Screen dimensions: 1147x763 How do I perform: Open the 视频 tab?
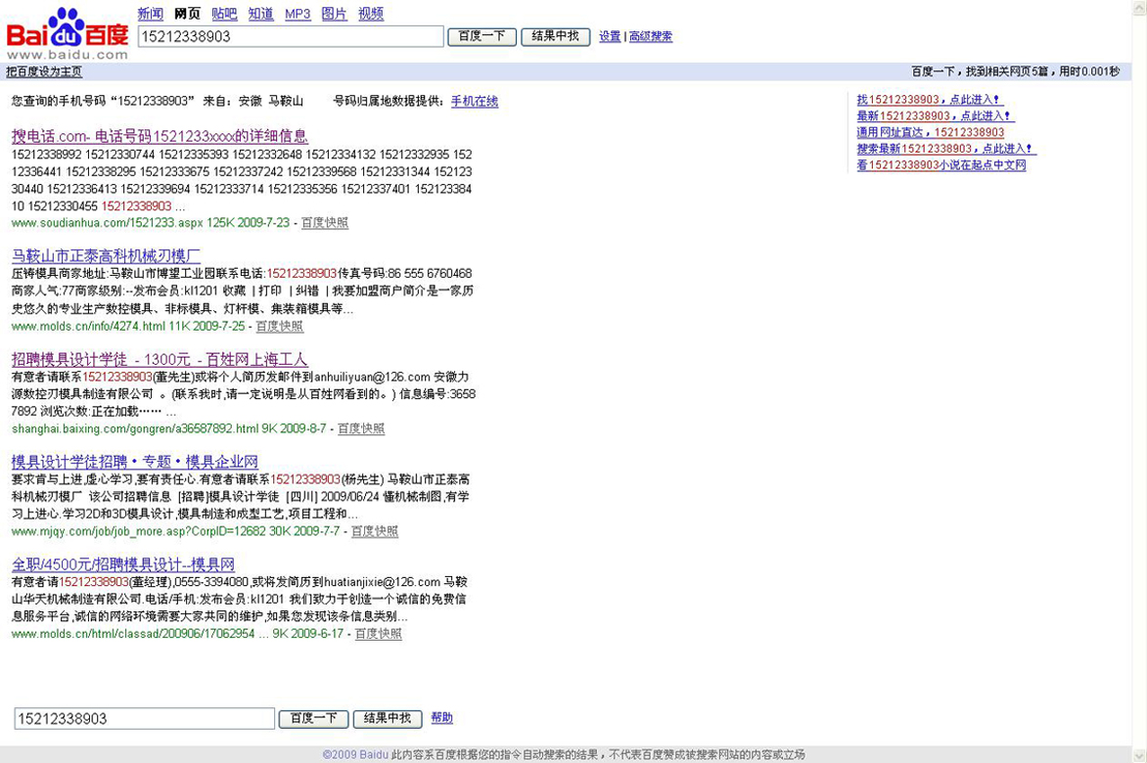(371, 13)
